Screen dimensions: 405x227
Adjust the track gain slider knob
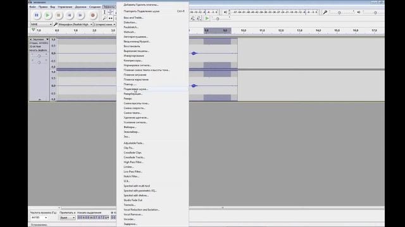click(39, 56)
